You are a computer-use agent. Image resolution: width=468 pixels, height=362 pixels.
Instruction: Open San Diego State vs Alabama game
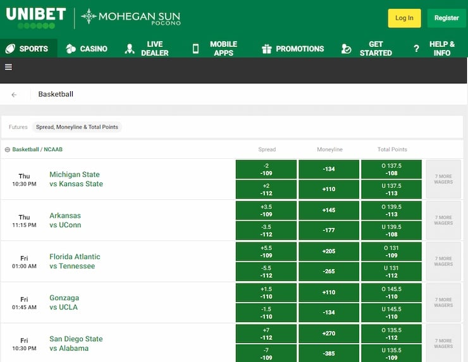tap(76, 344)
